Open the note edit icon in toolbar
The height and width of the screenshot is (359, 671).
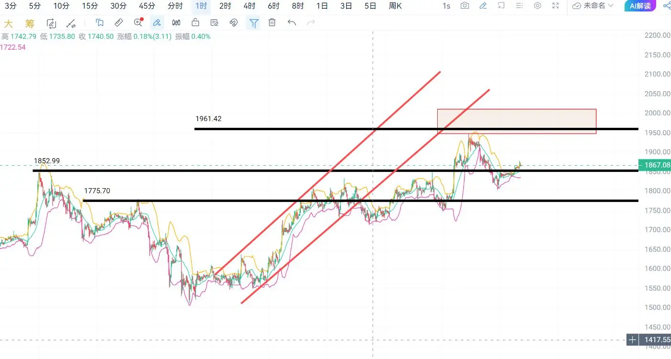click(215, 22)
